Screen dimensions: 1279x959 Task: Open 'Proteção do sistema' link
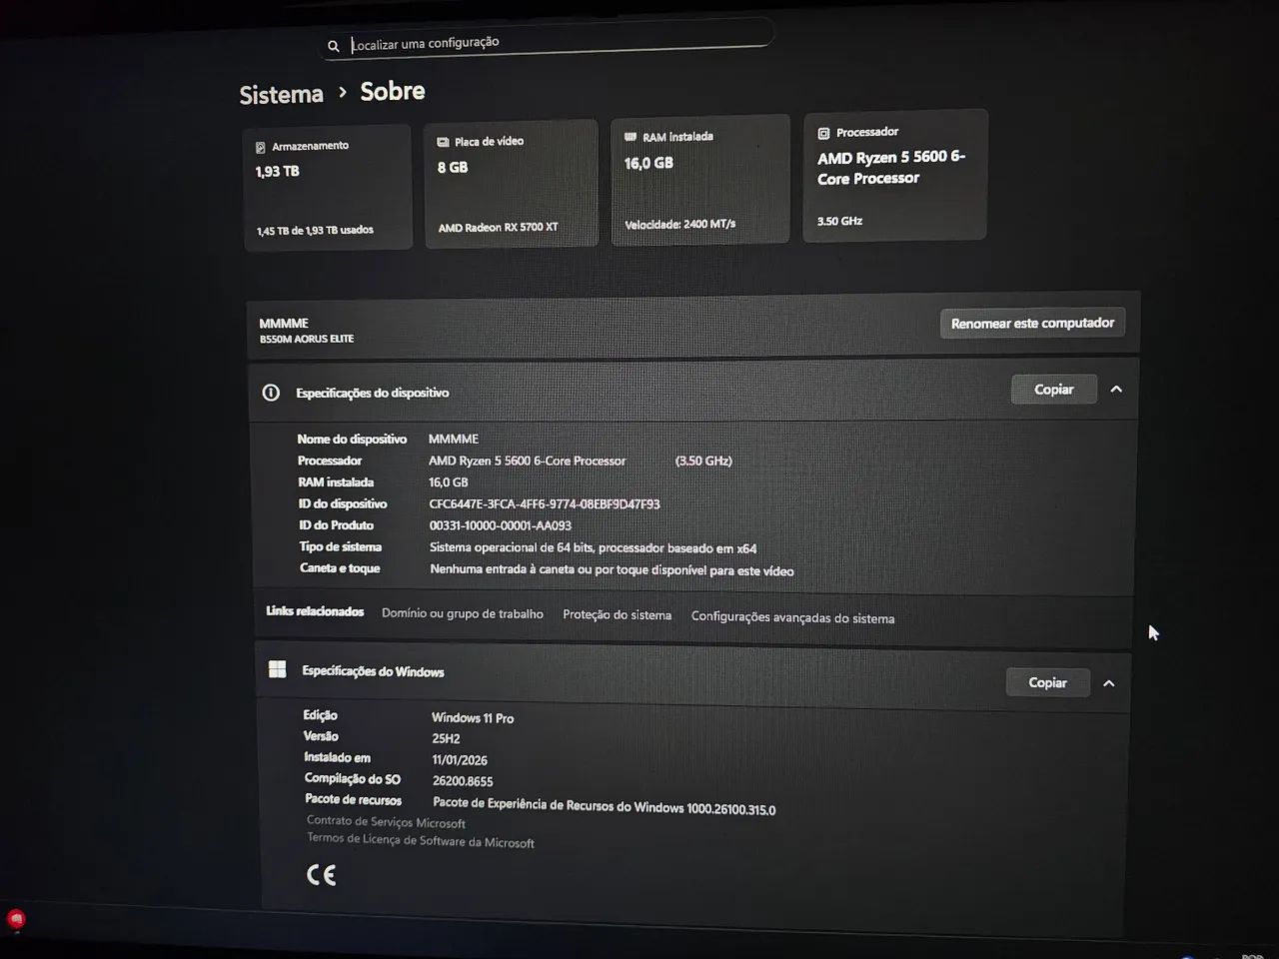(617, 614)
